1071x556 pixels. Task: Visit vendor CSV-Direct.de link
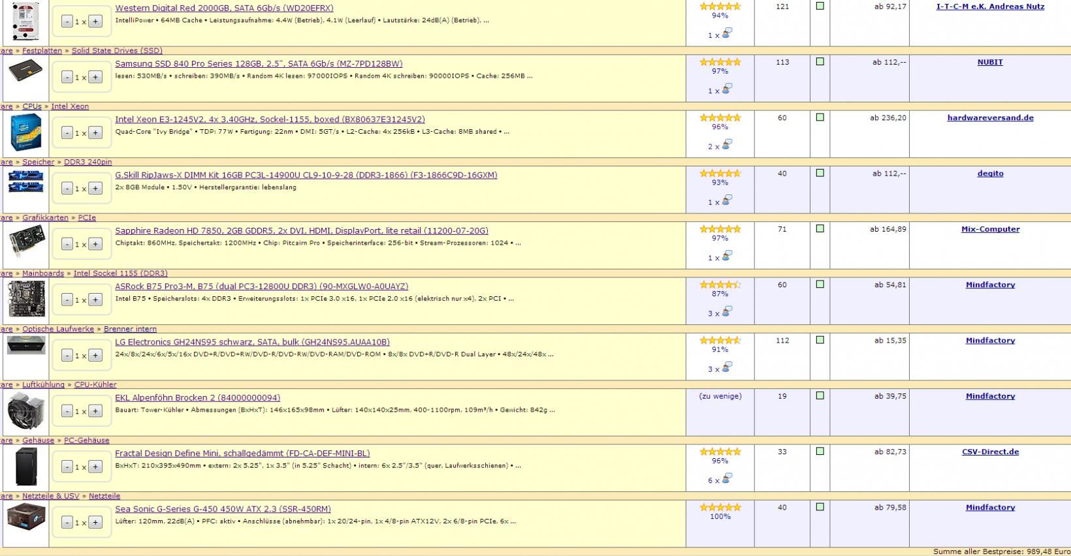[x=990, y=452]
